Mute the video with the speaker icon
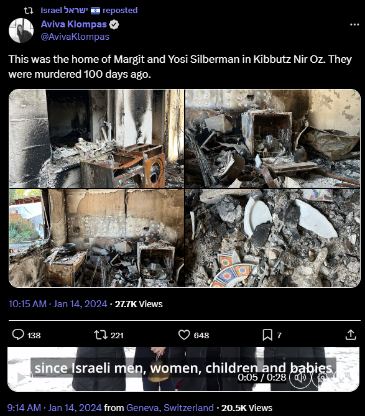The height and width of the screenshot is (416, 365). 300,377
